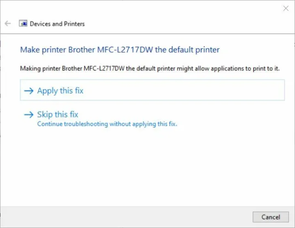295x228 pixels.
Task: Click Brother MFC-L2717DW in the blue heading
Action: tap(106, 50)
